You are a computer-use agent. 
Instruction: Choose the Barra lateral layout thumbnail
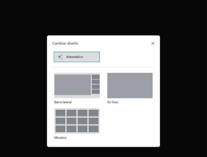(x=77, y=86)
